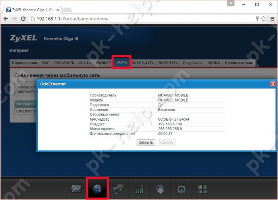This screenshot has height=200, width=278.
Task: Switch to the DyDNS tab
Action: click(x=214, y=63)
